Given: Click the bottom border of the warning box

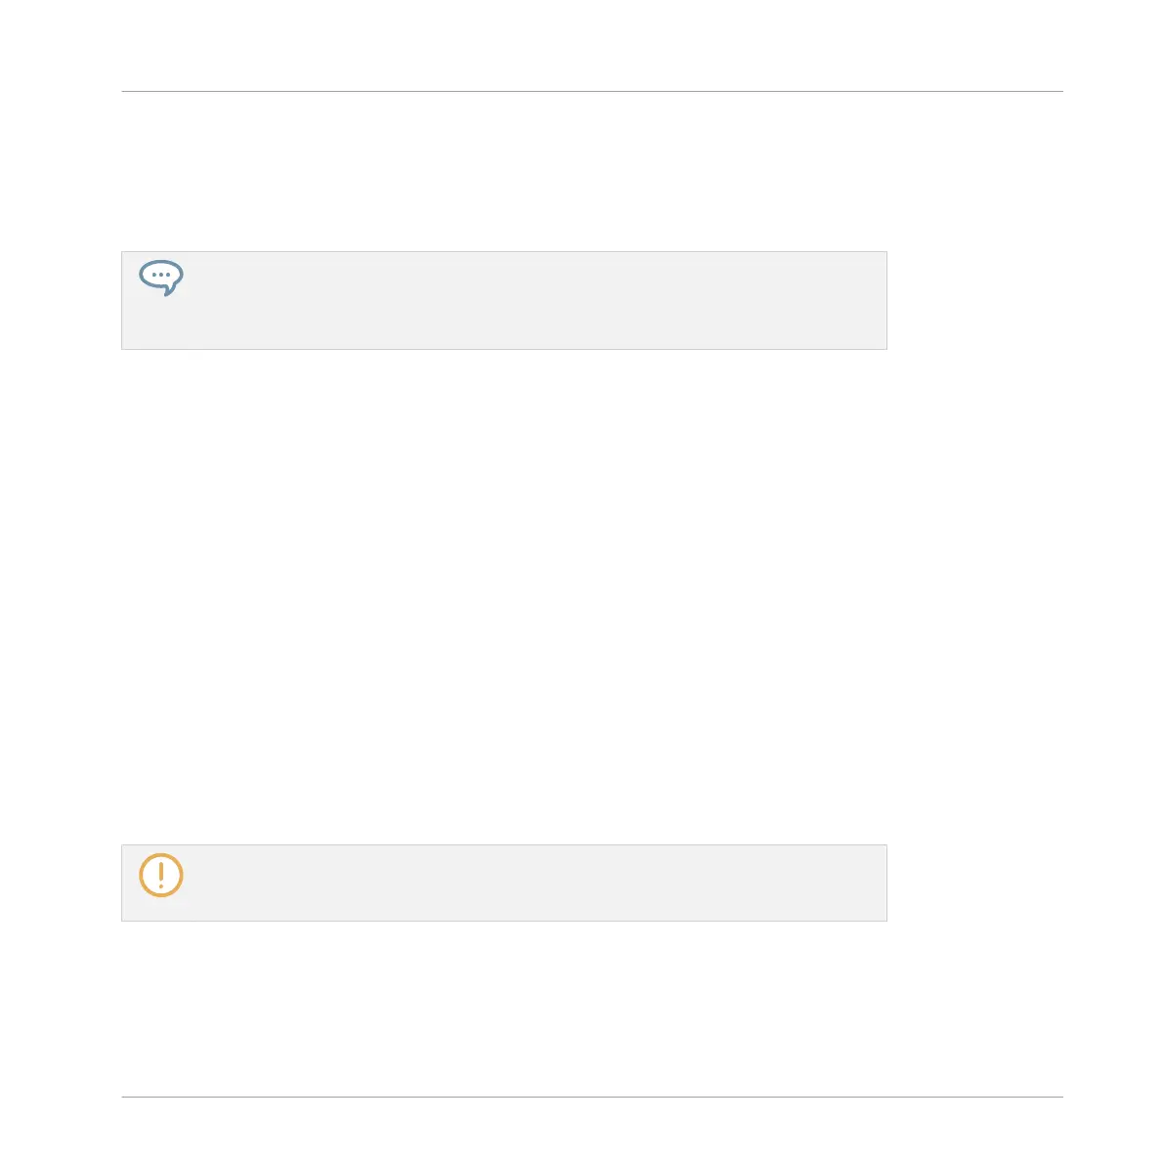Looking at the screenshot, I should 504,921.
